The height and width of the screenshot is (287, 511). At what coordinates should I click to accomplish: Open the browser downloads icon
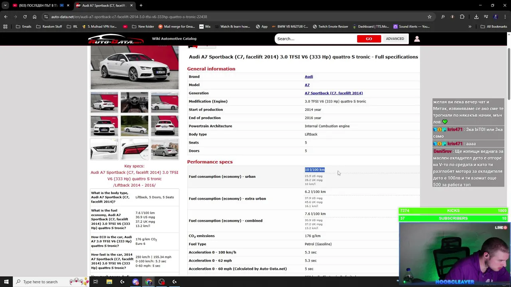click(x=476, y=17)
